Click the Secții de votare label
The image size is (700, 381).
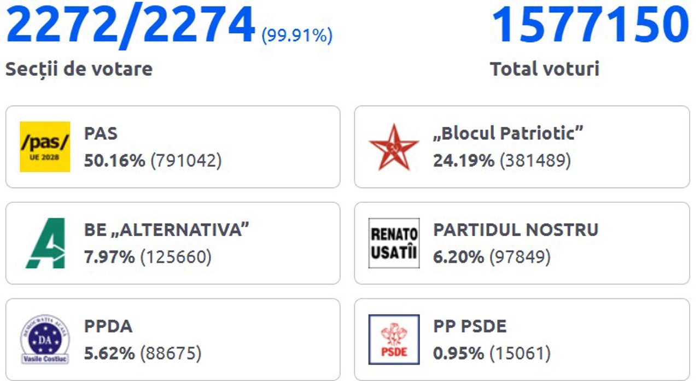[79, 69]
